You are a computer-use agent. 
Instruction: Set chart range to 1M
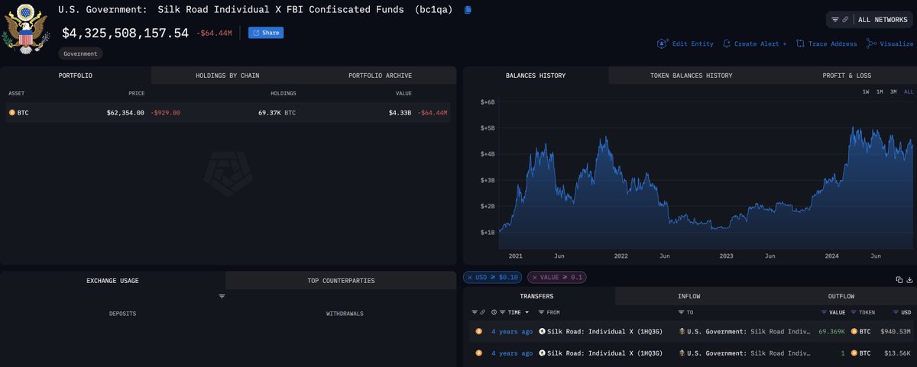pyautogui.click(x=880, y=92)
